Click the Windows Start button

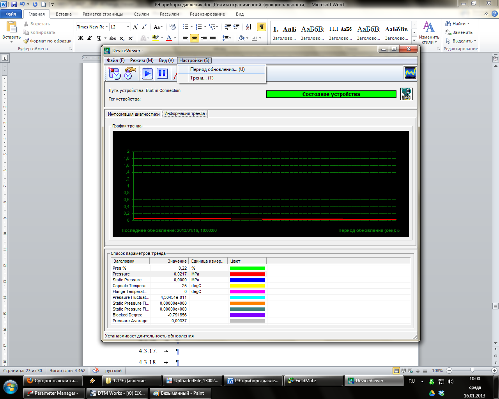pyautogui.click(x=11, y=388)
